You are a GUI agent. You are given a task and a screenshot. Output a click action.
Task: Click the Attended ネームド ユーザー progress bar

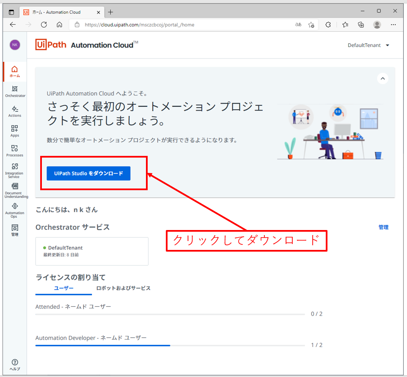point(170,314)
